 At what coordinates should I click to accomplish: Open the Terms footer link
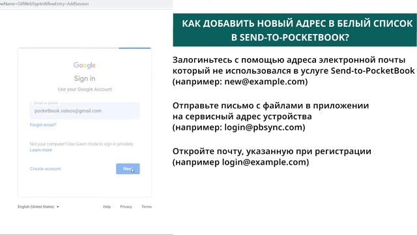pos(147,207)
